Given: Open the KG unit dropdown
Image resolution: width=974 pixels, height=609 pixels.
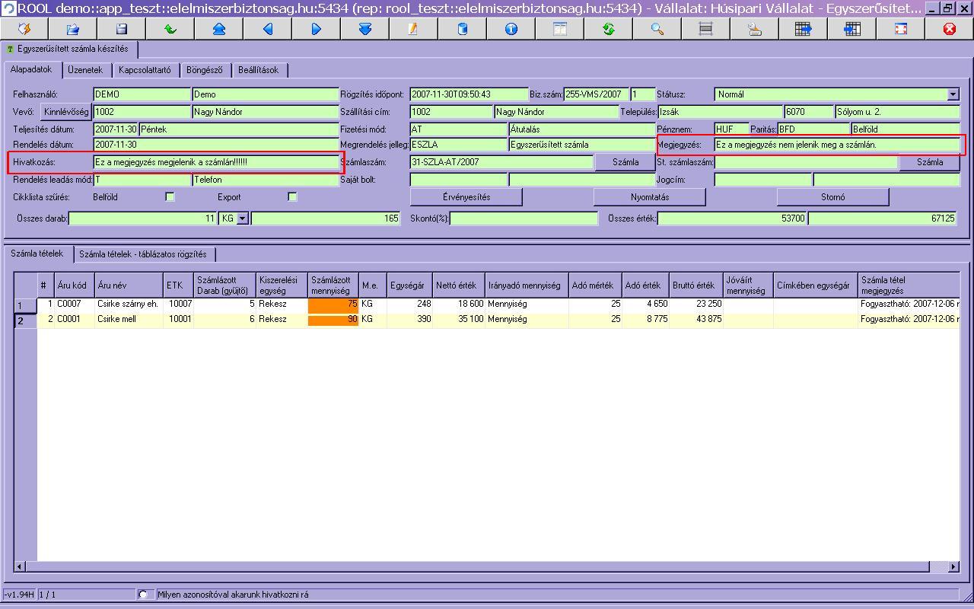Looking at the screenshot, I should point(242,218).
